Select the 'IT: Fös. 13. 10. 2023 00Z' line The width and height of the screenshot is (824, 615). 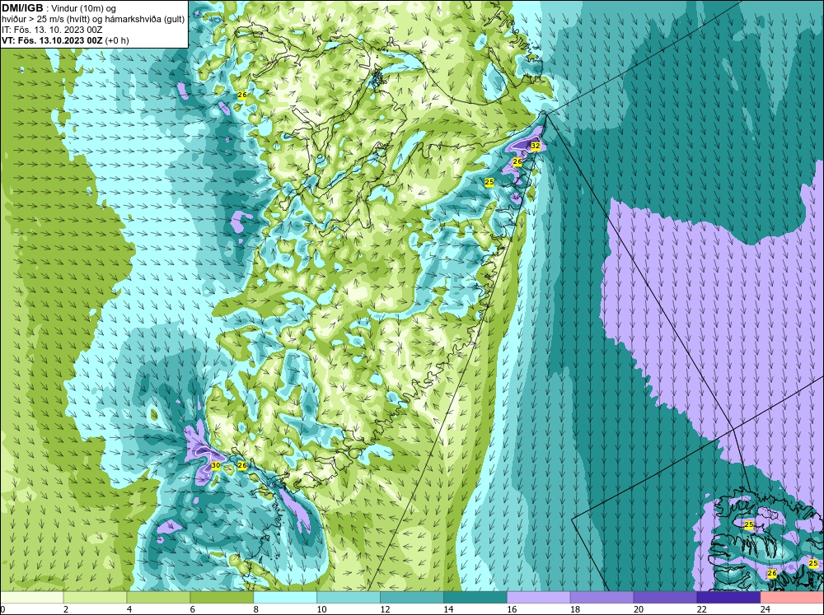[52, 30]
